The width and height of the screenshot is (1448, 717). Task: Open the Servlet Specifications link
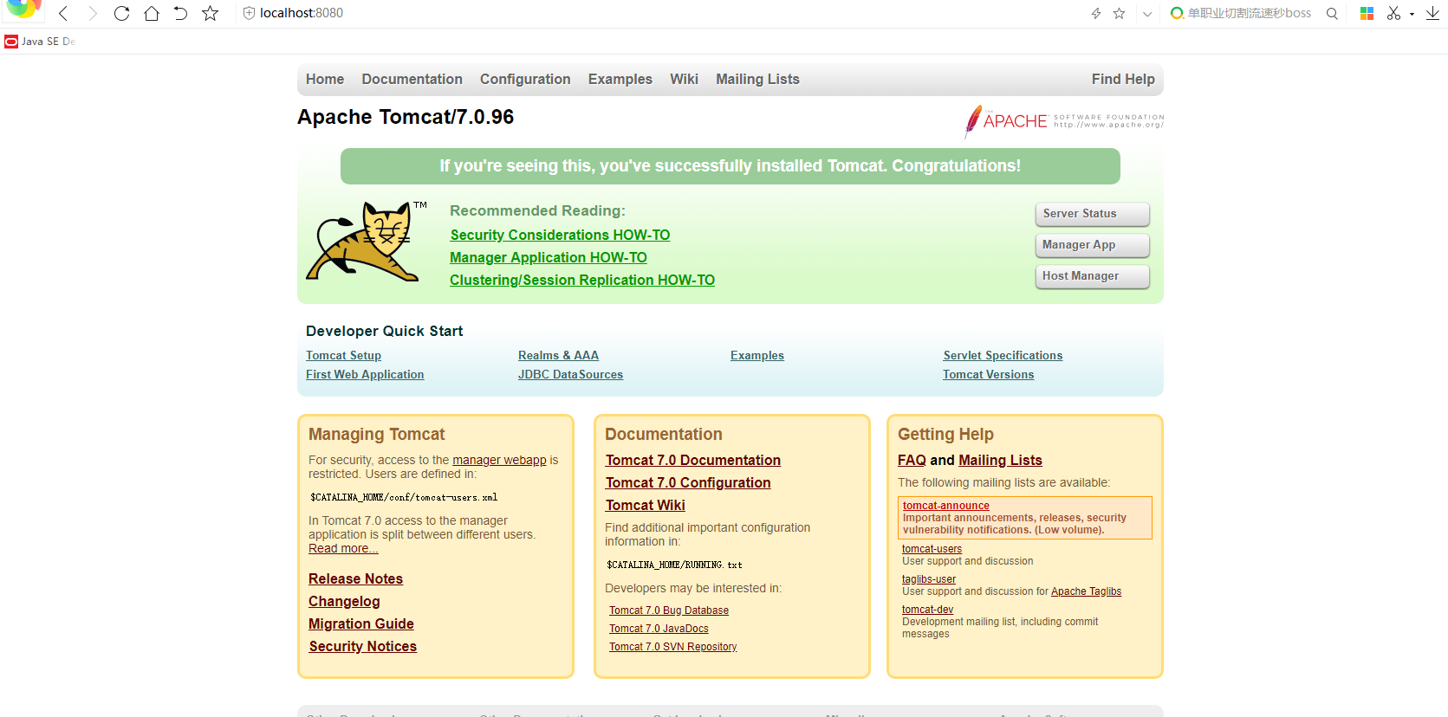click(x=1003, y=355)
